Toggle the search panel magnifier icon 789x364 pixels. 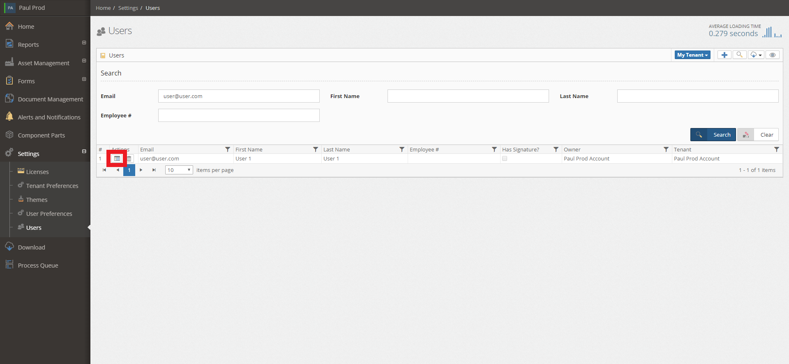[739, 55]
